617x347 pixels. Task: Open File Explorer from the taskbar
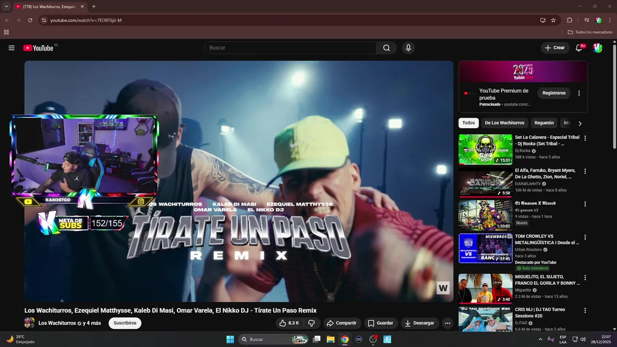(331, 339)
